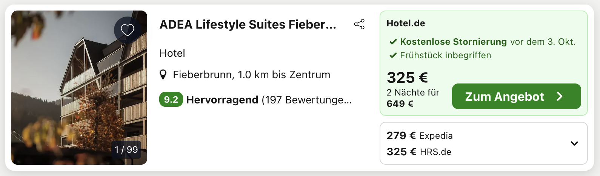The image size is (600, 176).
Task: Click the location pin icon
Action: [163, 74]
